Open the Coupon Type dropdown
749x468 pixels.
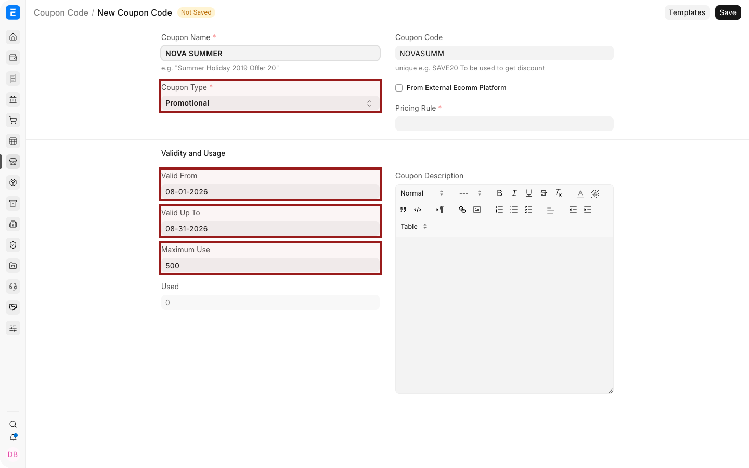coord(270,103)
